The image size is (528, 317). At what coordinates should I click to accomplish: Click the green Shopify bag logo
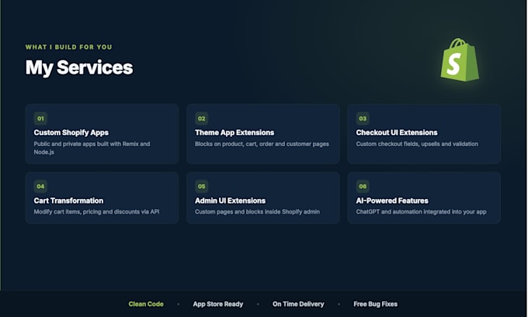(x=460, y=60)
